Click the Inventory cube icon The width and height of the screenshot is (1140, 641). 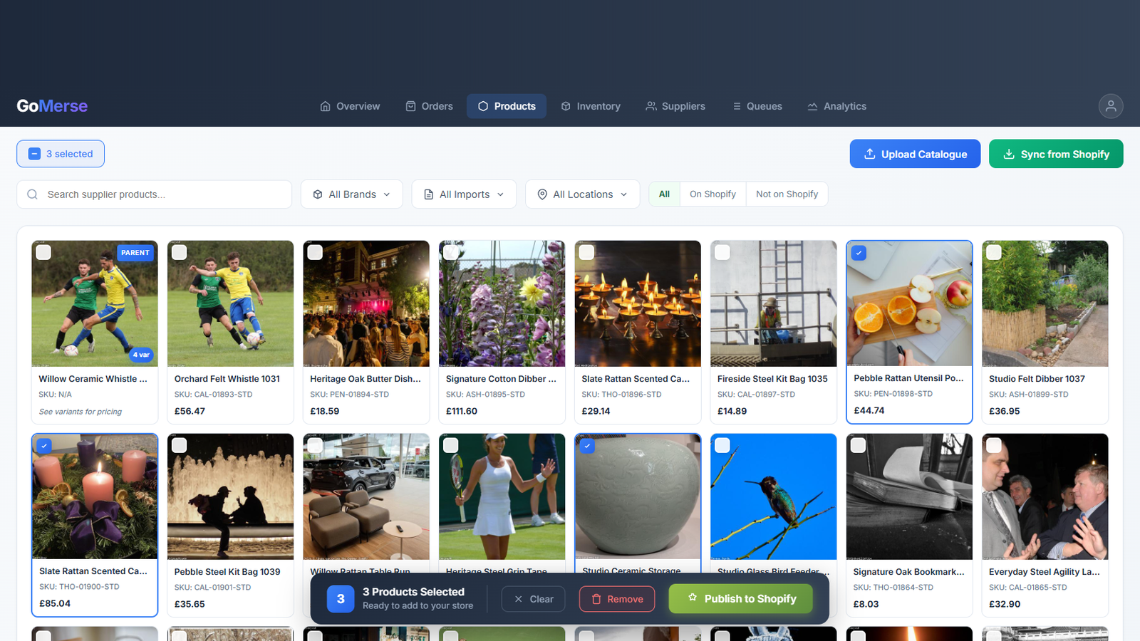tap(566, 106)
